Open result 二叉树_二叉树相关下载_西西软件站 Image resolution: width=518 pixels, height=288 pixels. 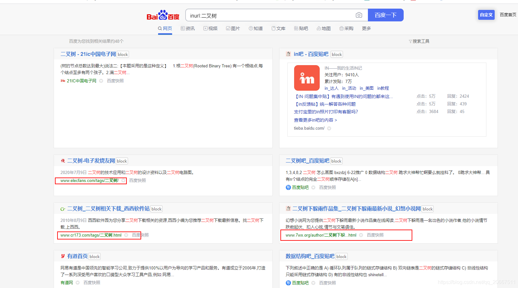click(x=108, y=209)
